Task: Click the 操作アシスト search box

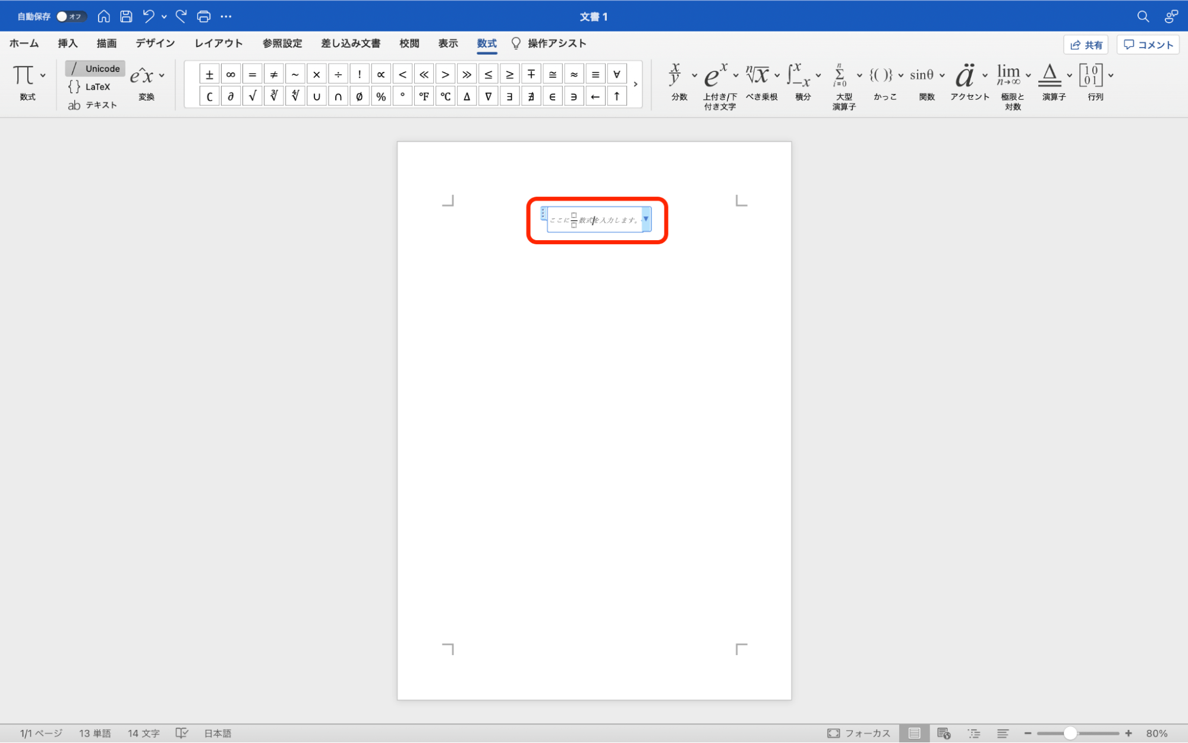Action: point(549,43)
